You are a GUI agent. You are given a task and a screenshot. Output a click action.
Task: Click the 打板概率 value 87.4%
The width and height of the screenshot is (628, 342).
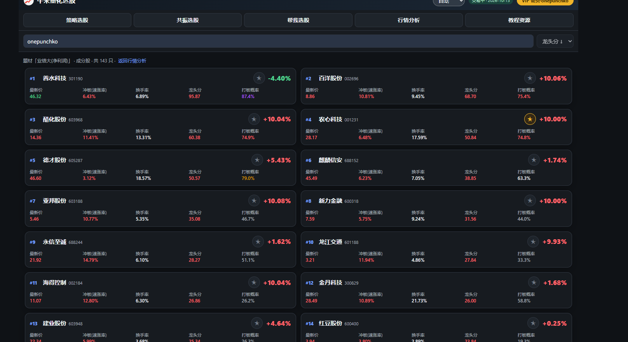(248, 97)
